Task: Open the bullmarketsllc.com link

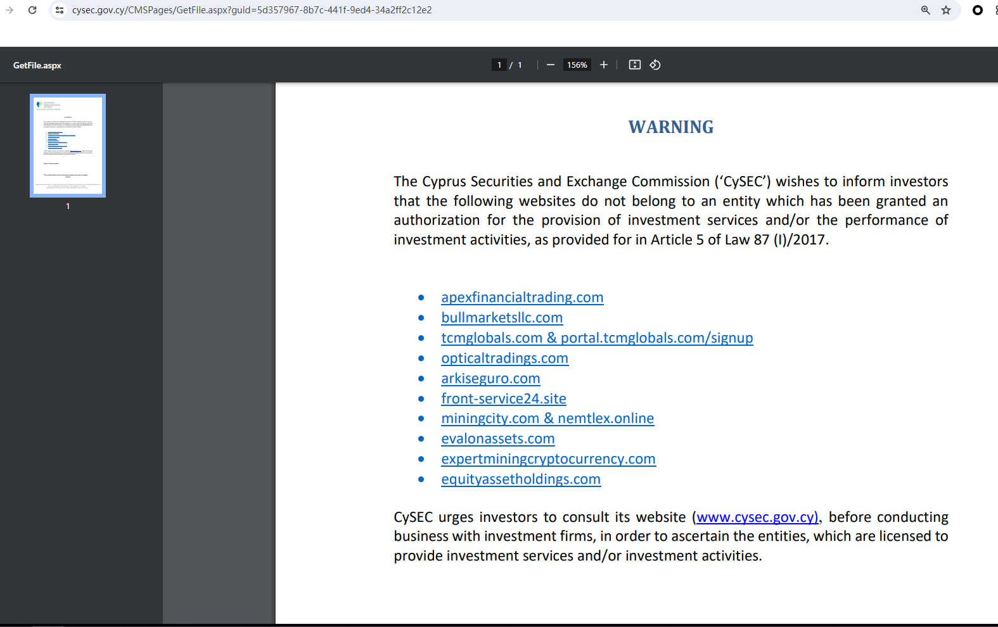Action: pos(502,318)
